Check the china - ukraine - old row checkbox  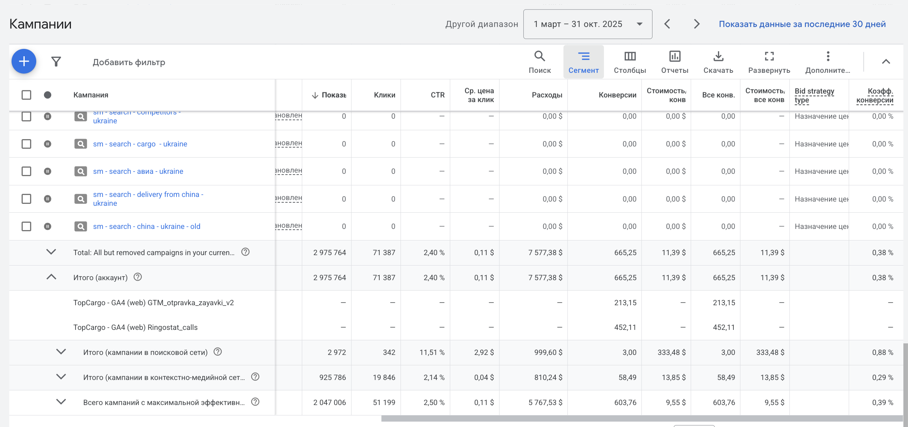pos(26,226)
